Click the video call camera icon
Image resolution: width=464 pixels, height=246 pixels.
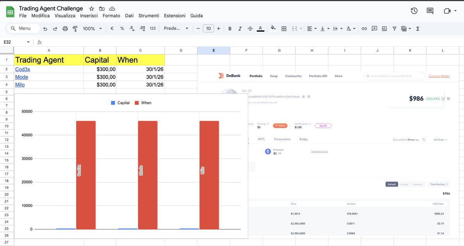pyautogui.click(x=447, y=11)
